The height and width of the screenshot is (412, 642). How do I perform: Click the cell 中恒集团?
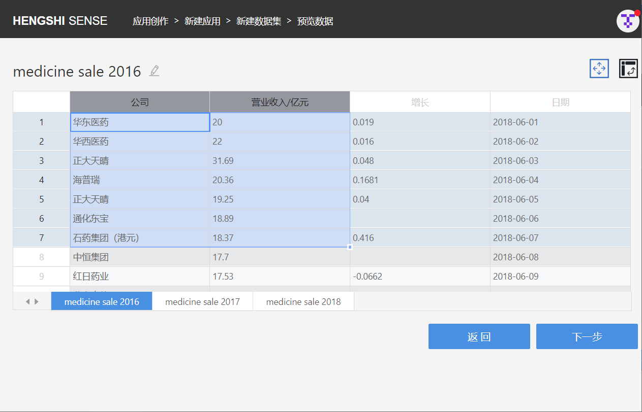point(140,257)
